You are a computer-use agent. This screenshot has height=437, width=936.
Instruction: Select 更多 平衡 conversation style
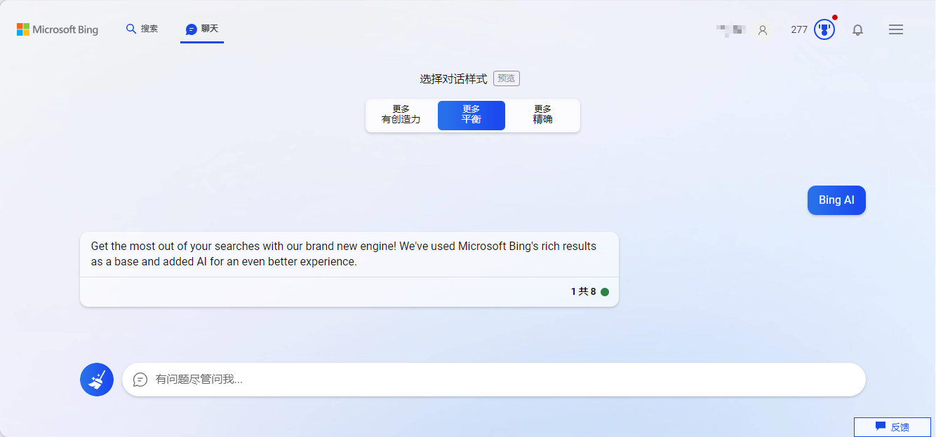pos(472,115)
